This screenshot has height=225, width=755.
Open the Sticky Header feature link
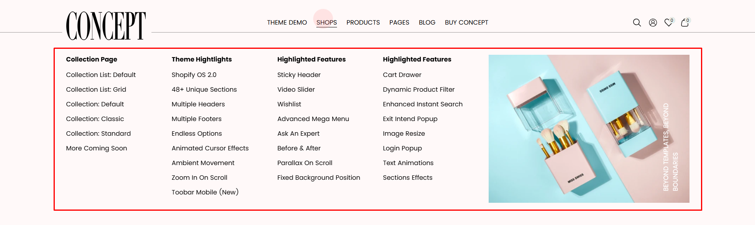tap(299, 75)
